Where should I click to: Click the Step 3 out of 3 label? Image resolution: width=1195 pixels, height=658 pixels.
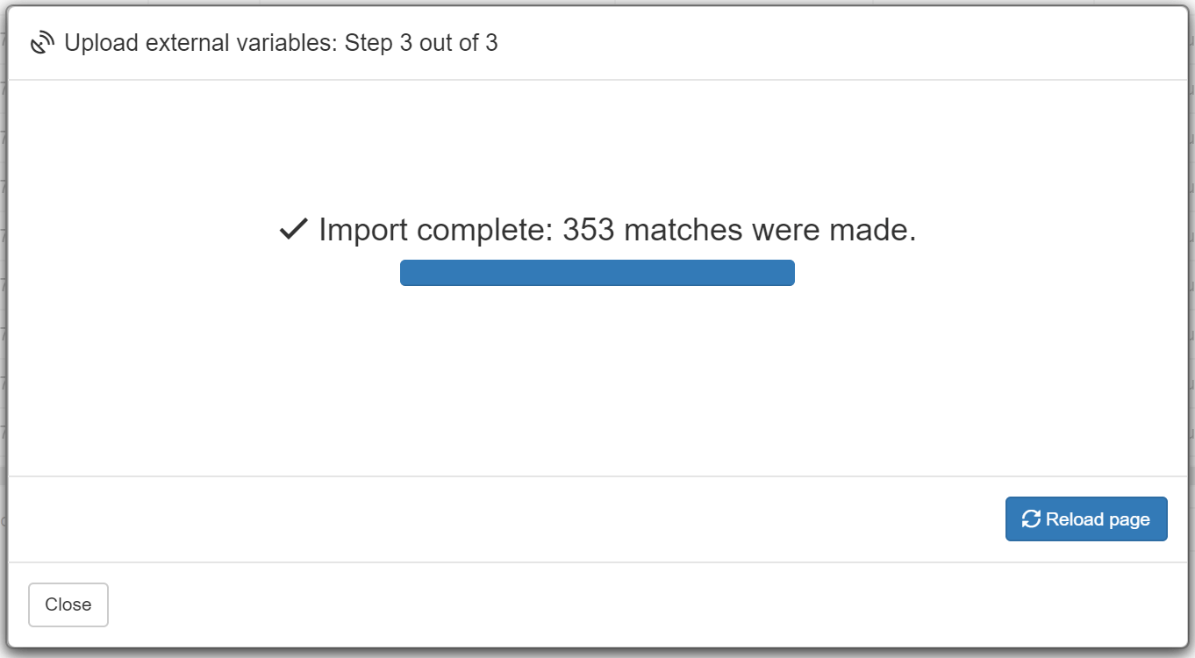421,43
